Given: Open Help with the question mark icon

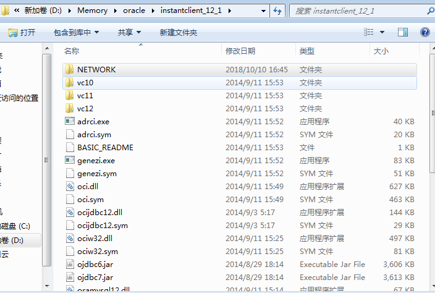Looking at the screenshot, I should point(424,32).
